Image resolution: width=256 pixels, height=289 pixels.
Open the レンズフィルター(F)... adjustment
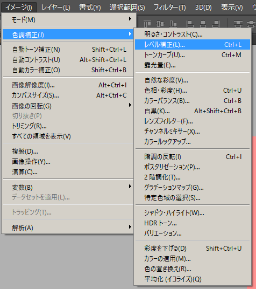pos(193,121)
